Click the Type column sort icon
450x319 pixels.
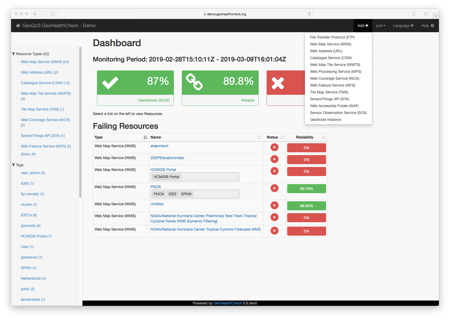[145, 137]
